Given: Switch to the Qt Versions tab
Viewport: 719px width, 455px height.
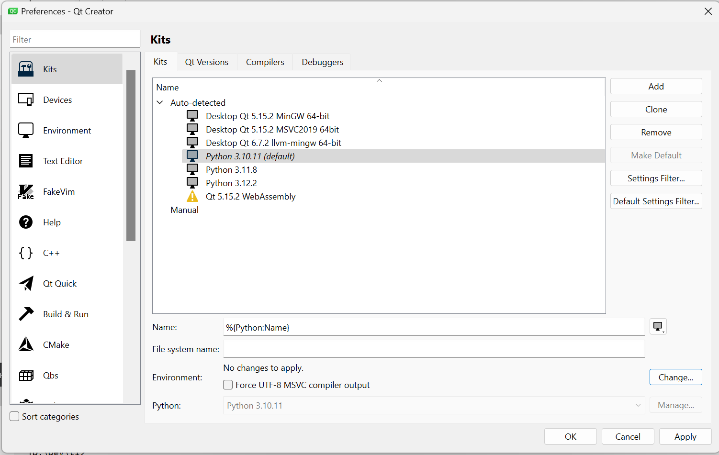Looking at the screenshot, I should pyautogui.click(x=207, y=62).
